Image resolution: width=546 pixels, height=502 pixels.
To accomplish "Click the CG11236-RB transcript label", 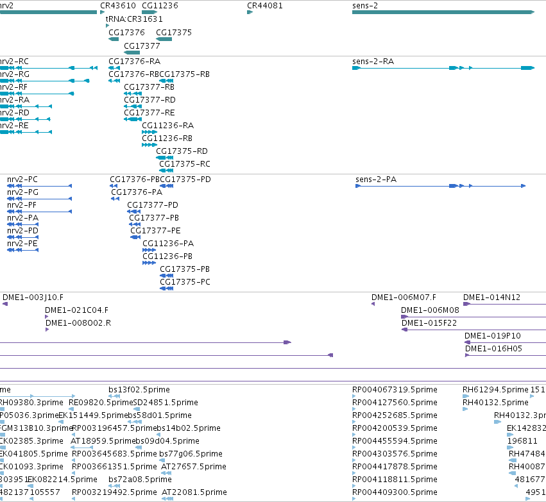I will (167, 138).
